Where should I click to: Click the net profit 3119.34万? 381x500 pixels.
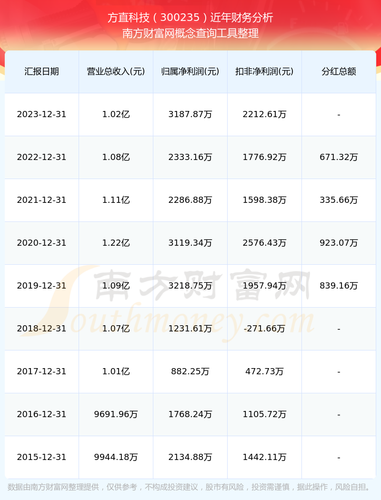pos(190,243)
